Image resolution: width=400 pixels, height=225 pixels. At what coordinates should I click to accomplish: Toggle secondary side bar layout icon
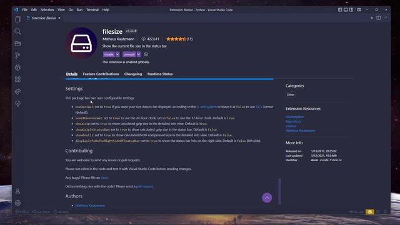point(351,10)
